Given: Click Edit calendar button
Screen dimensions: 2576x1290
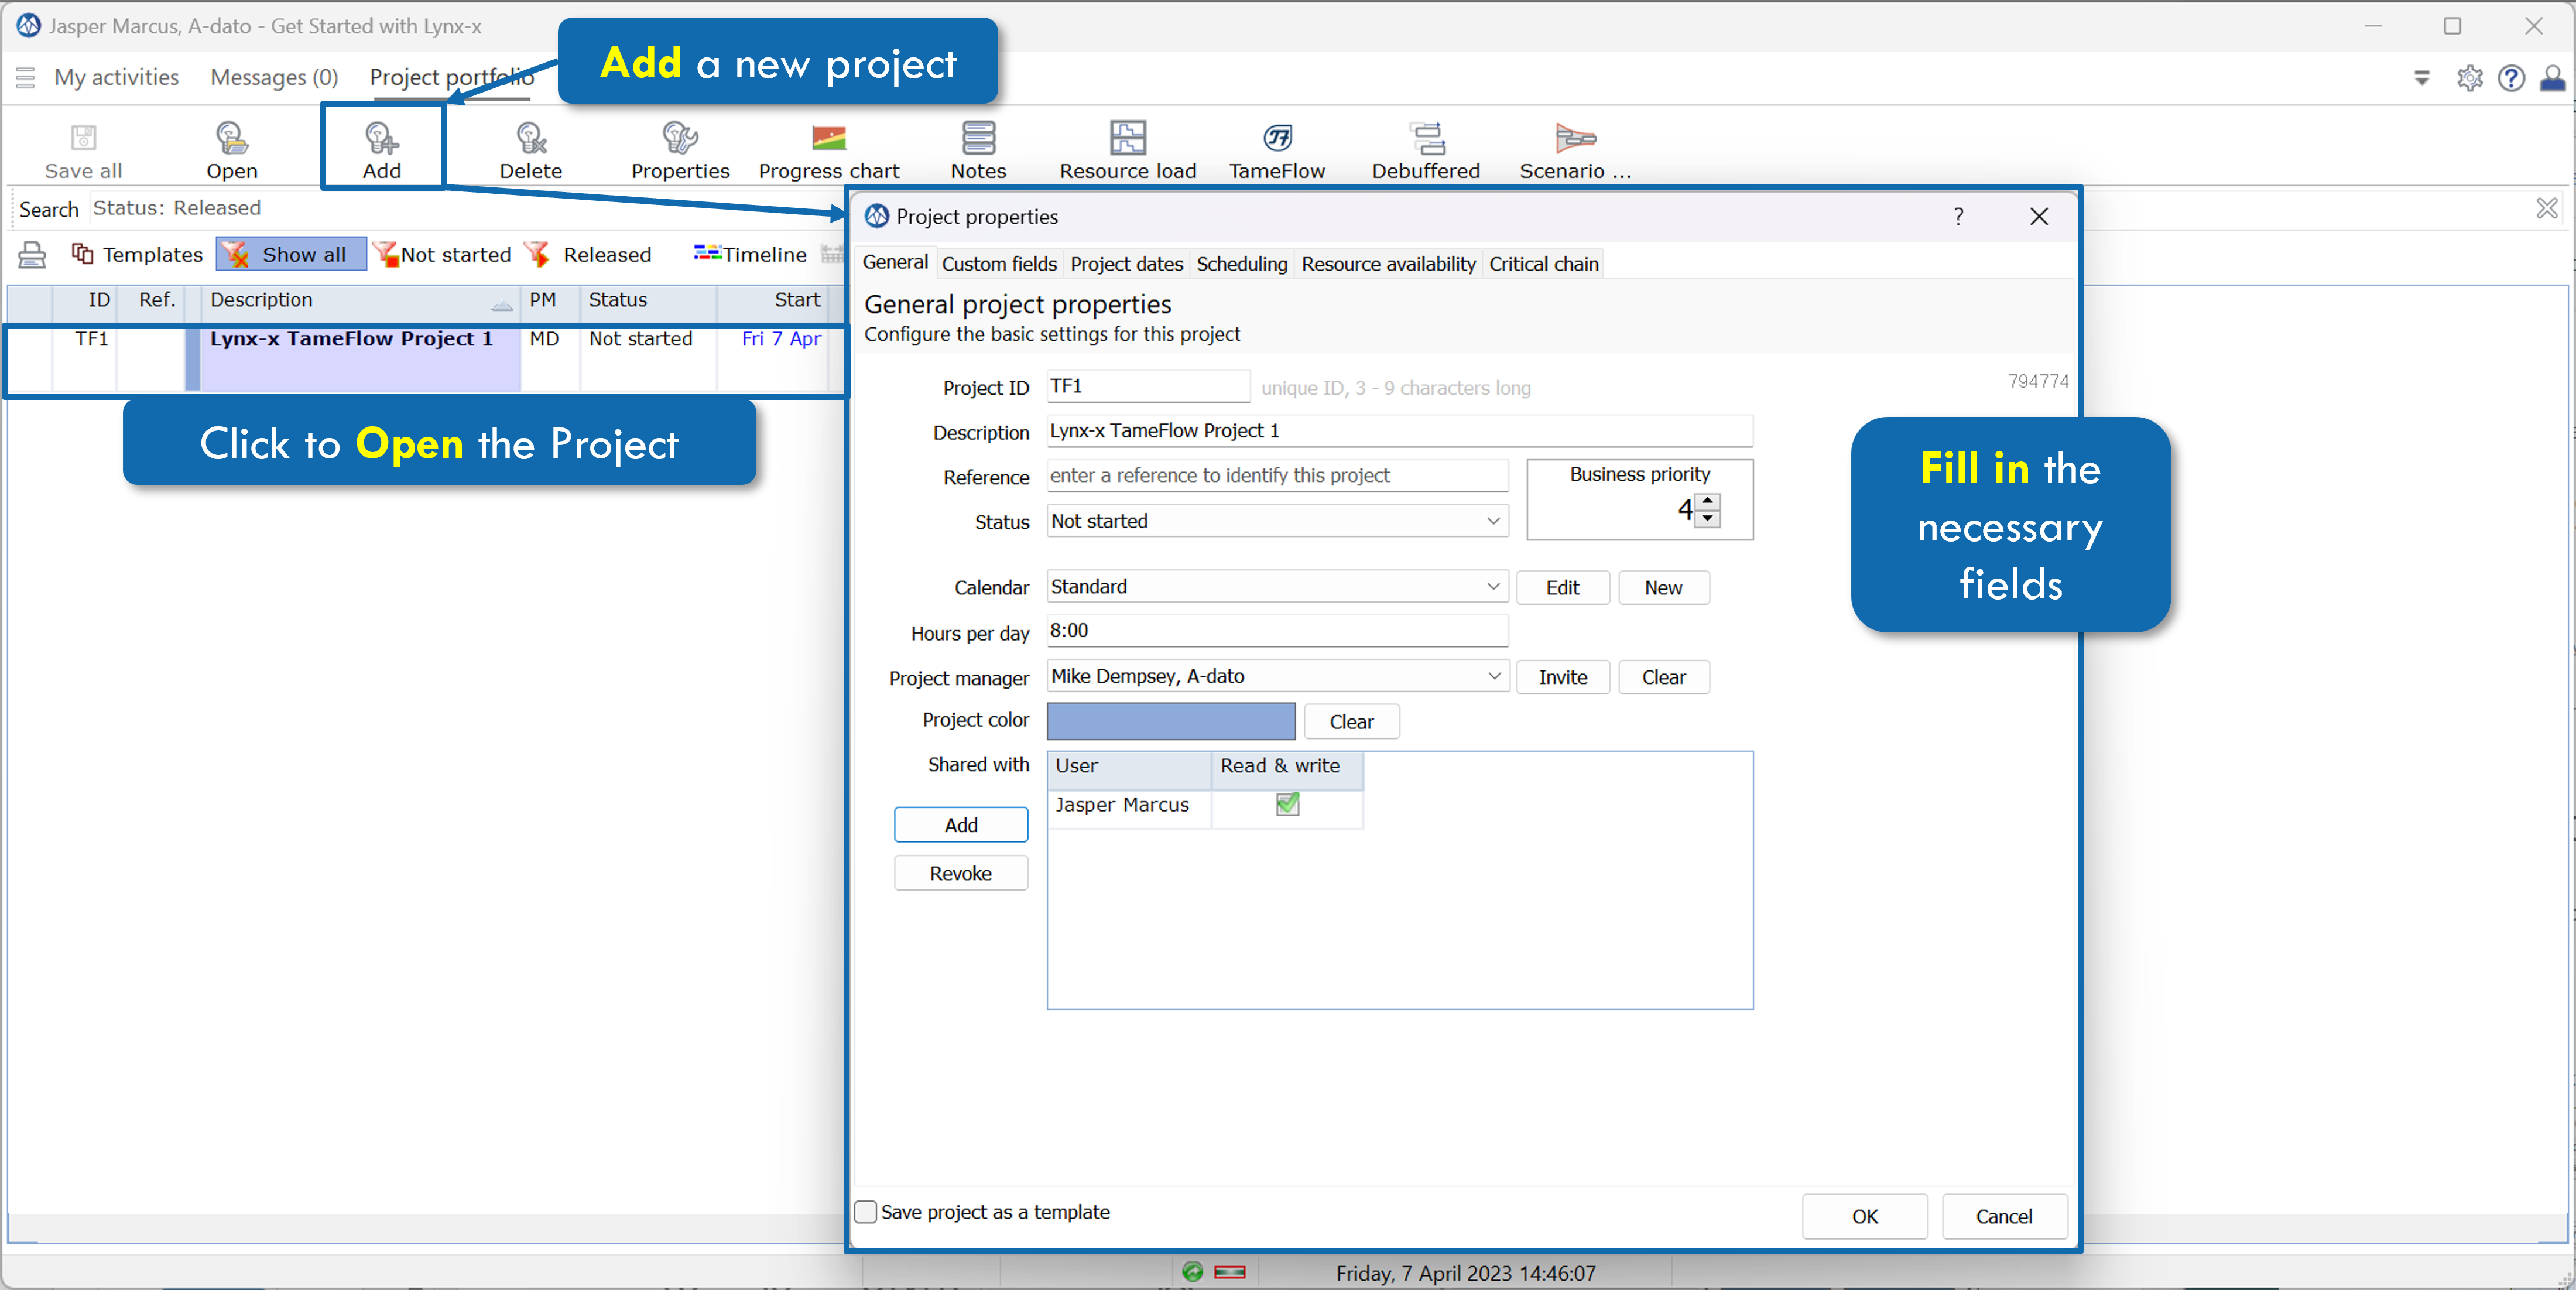Looking at the screenshot, I should [1562, 587].
